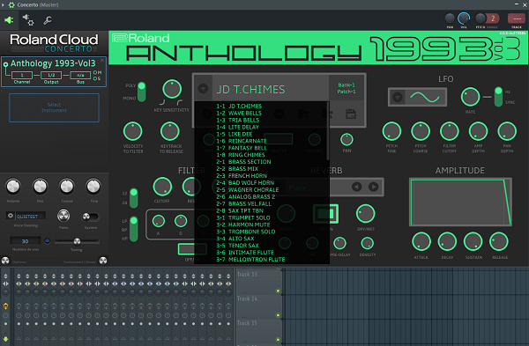Open the detailed settings speaker-gear icon

click(x=28, y=20)
